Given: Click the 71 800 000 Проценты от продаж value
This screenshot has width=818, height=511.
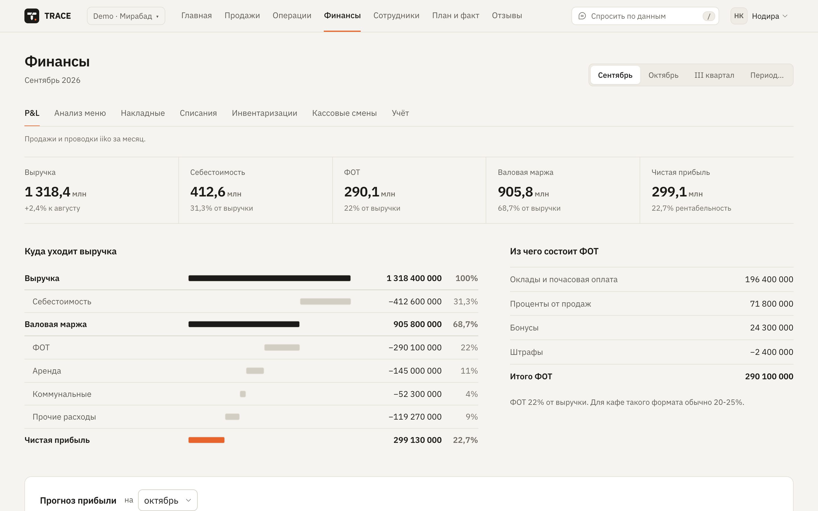Looking at the screenshot, I should [771, 304].
